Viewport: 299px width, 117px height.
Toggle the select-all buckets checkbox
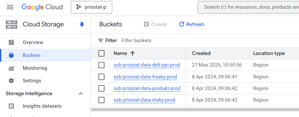102,54
